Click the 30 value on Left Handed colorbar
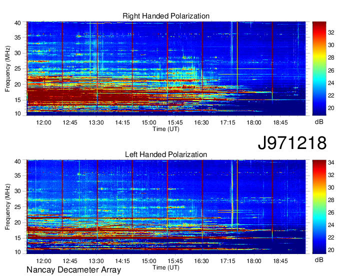The image size is (340, 276). pos(331,187)
